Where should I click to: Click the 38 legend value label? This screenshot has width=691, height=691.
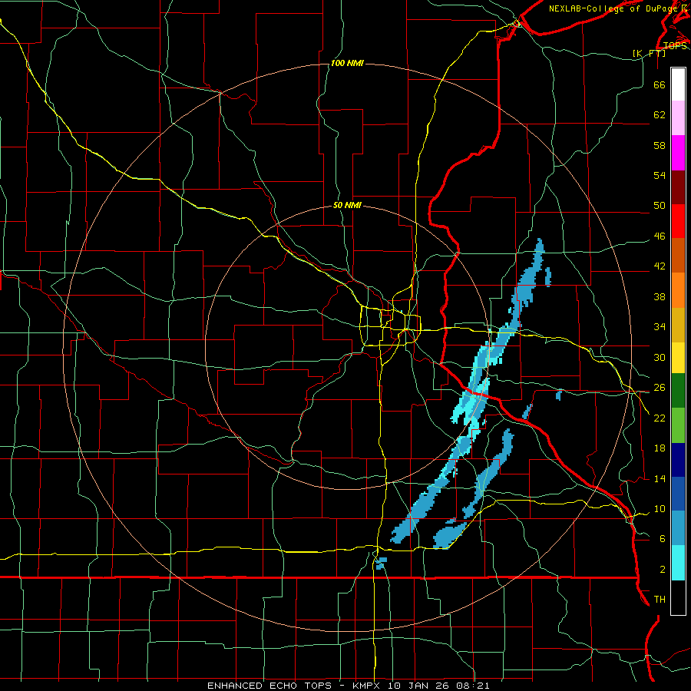pos(660,296)
